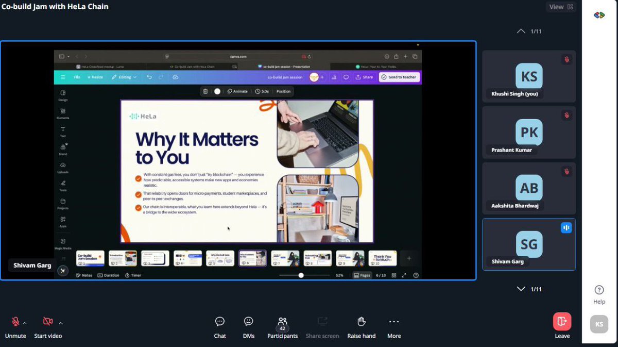Click the Share screen icon
Screen dimensions: 618x347
[322, 322]
